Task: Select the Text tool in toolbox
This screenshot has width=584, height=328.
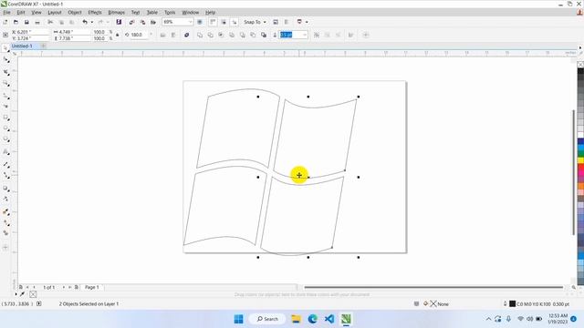Action: point(5,152)
